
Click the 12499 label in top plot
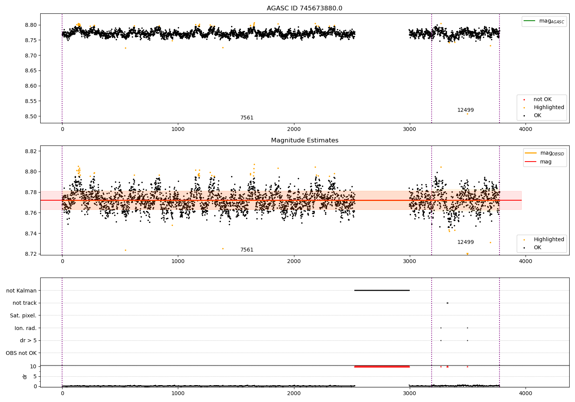pos(465,110)
